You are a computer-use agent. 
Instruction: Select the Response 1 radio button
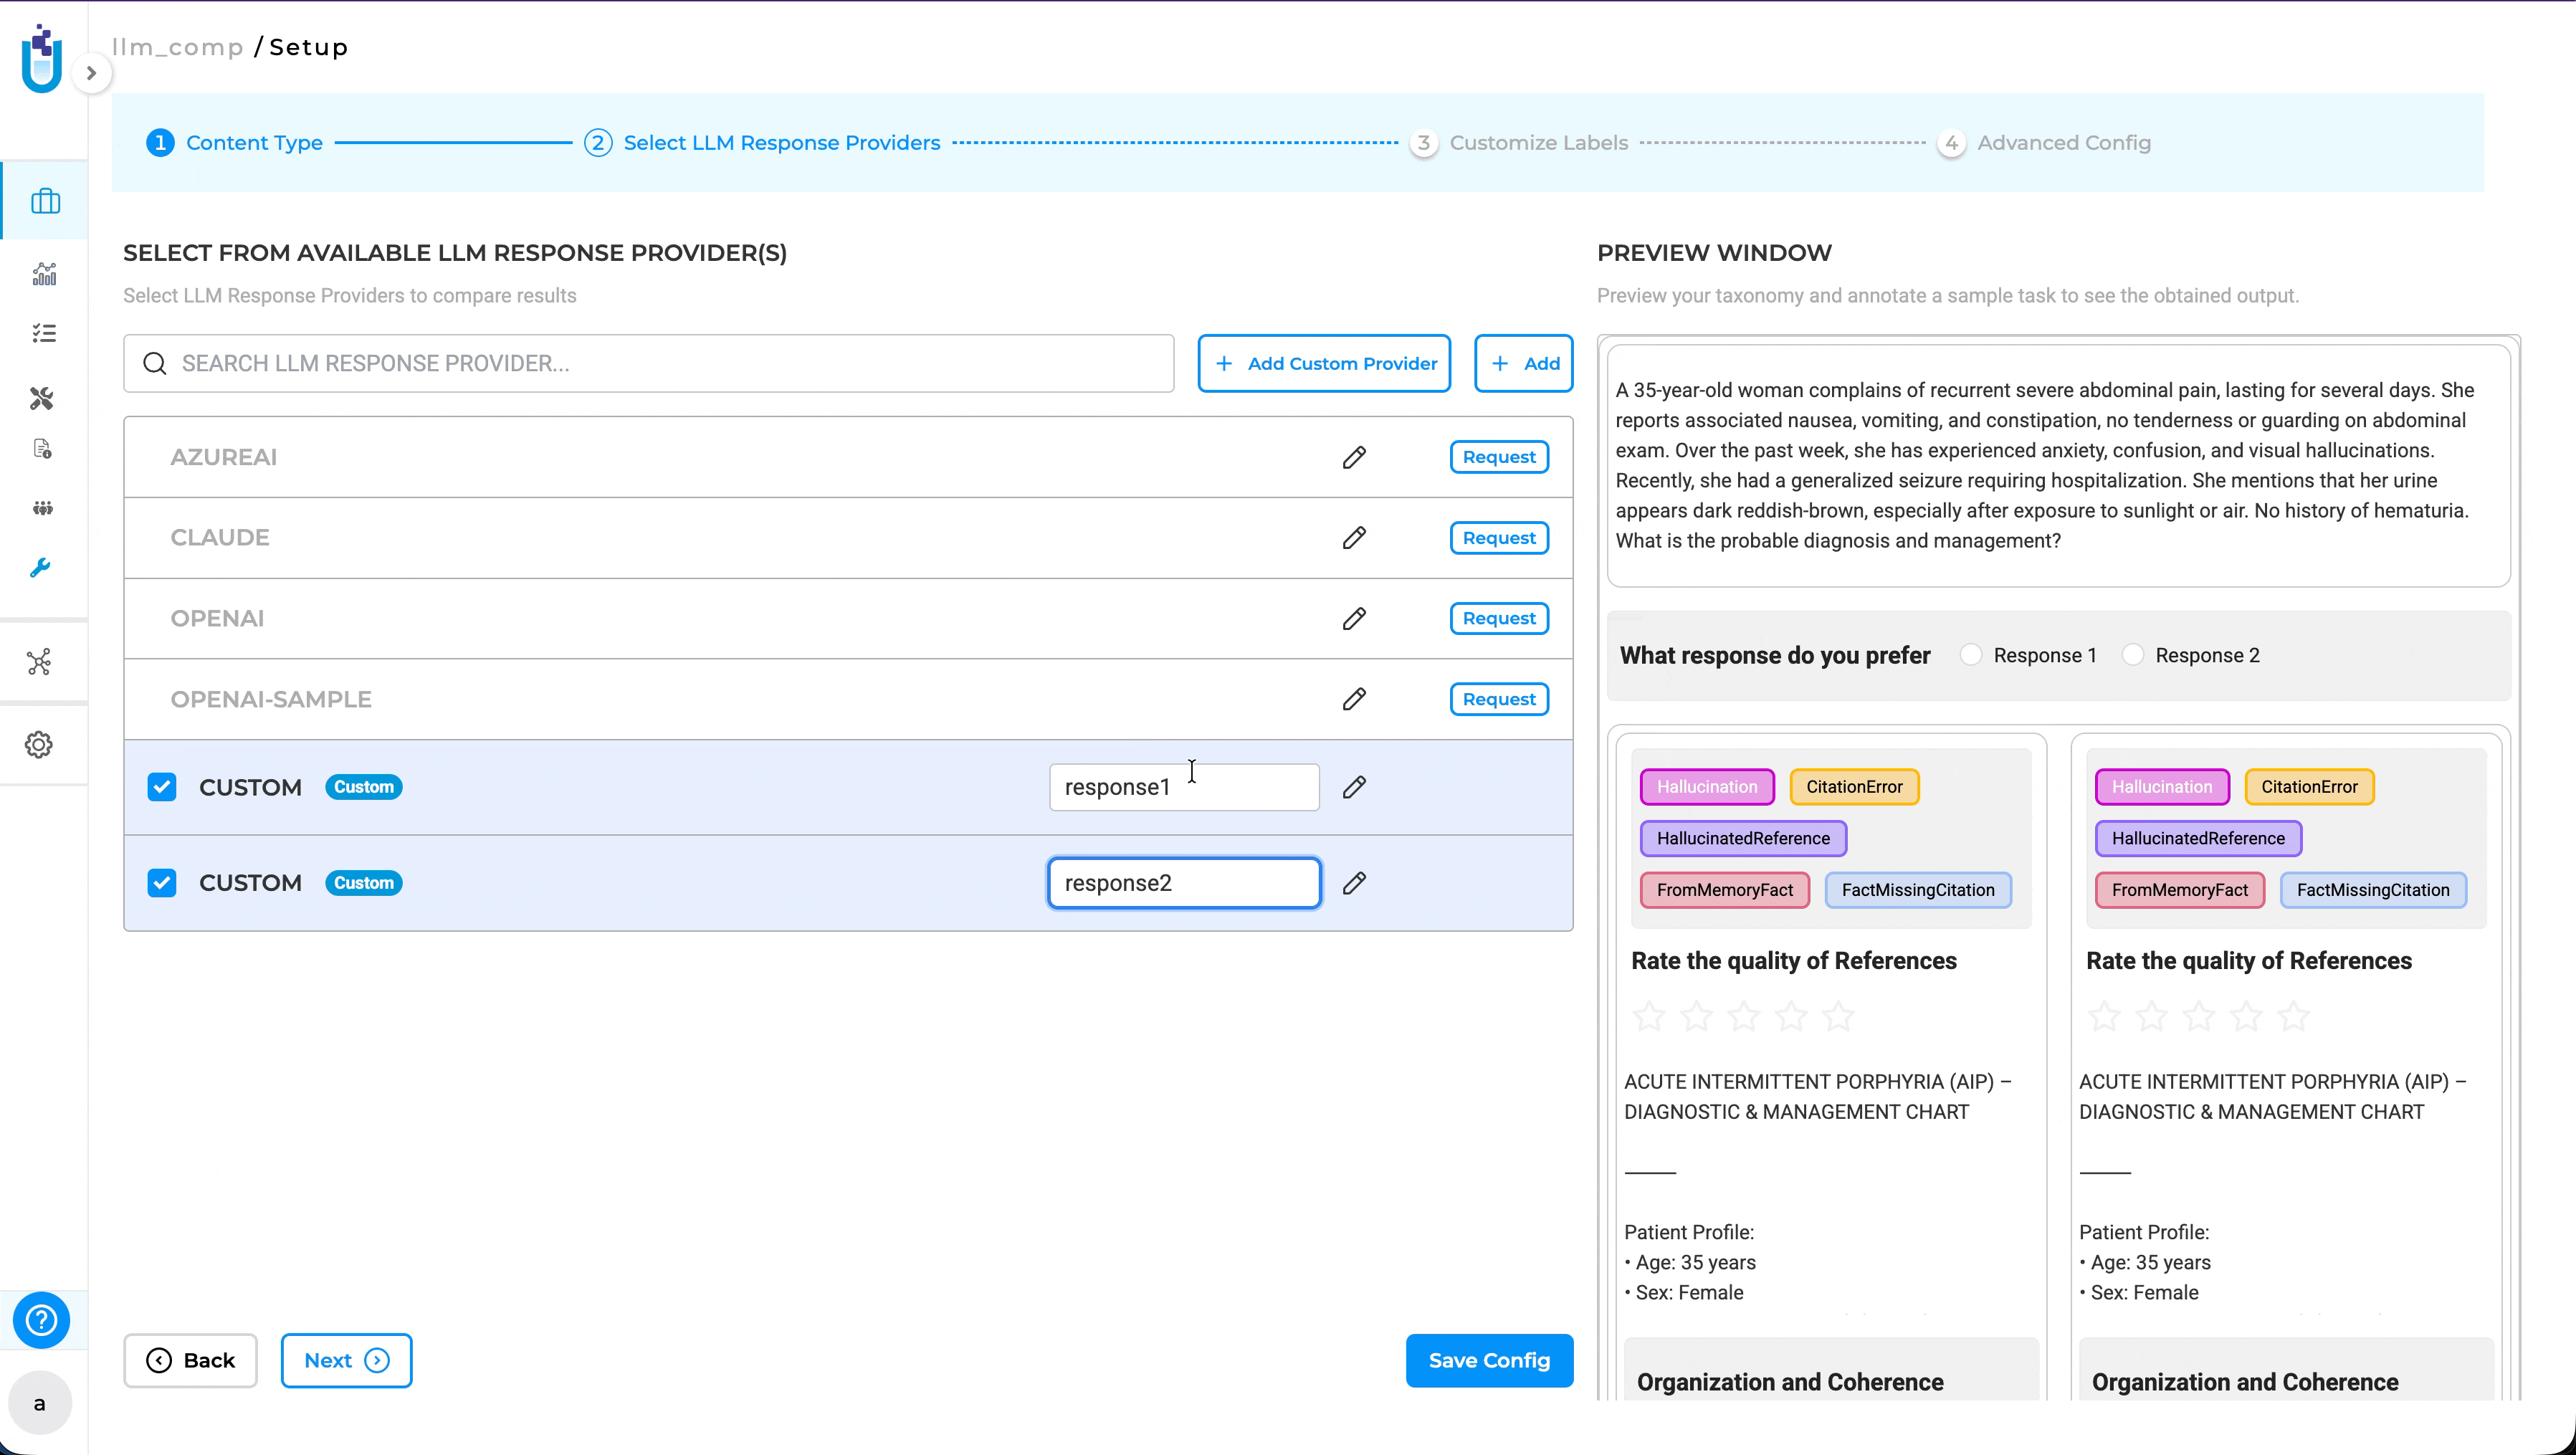(x=1970, y=655)
